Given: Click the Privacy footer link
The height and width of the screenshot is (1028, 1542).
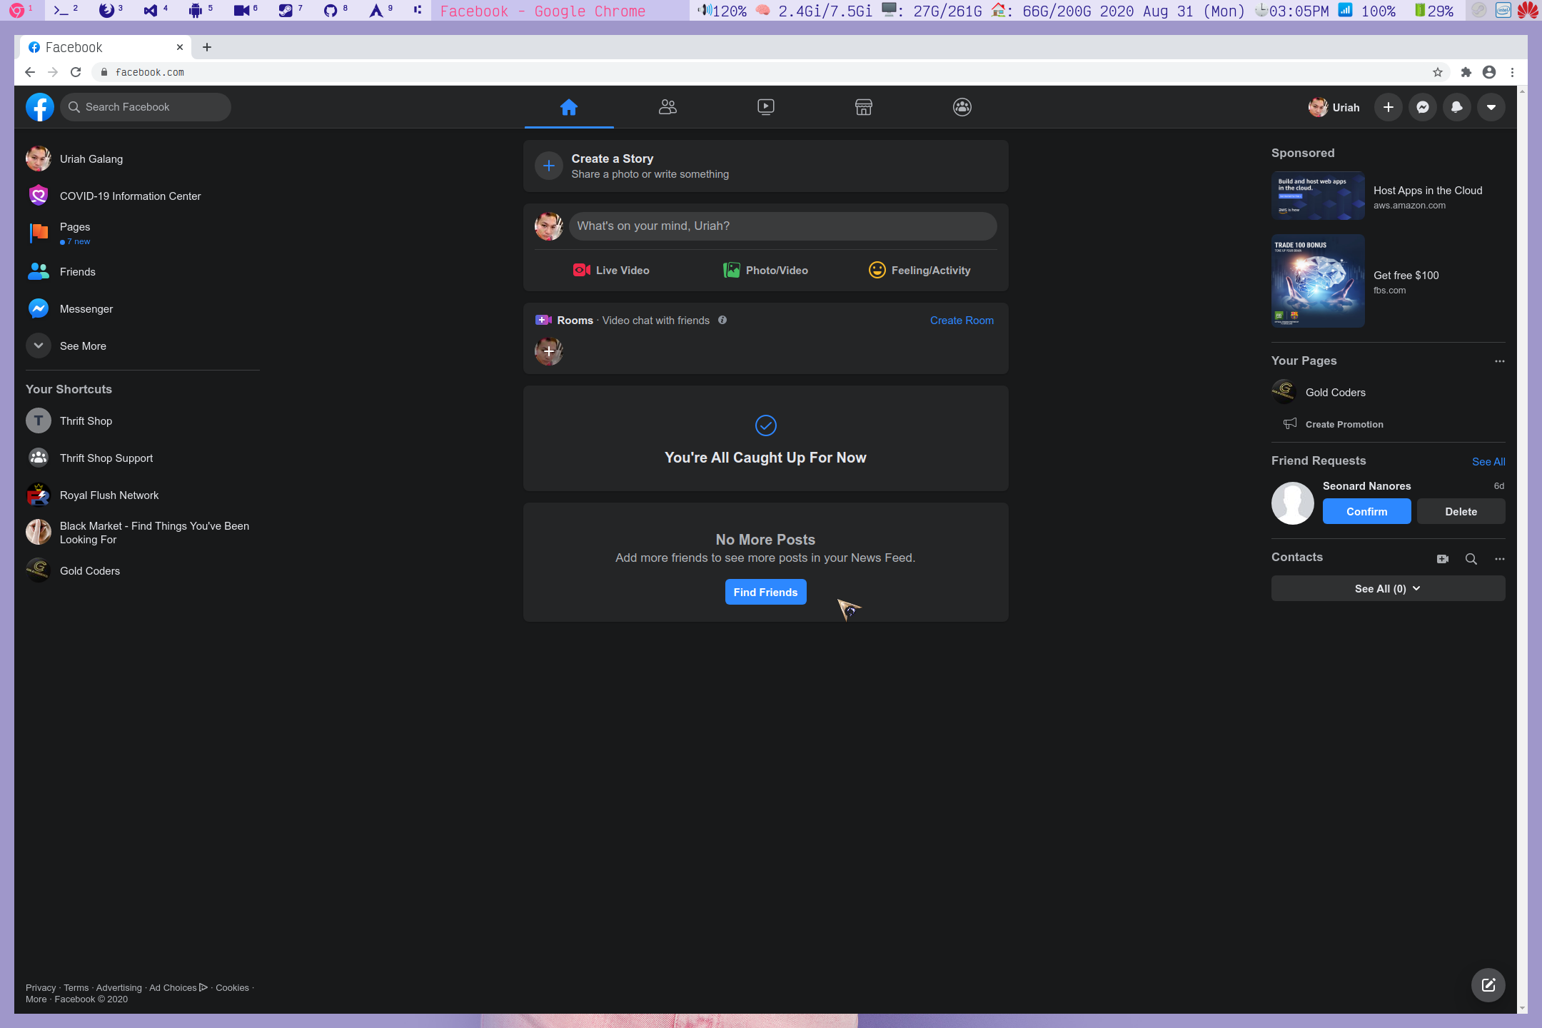Looking at the screenshot, I should tap(41, 987).
